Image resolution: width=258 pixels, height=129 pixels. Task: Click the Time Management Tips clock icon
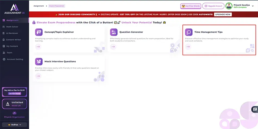(189, 32)
